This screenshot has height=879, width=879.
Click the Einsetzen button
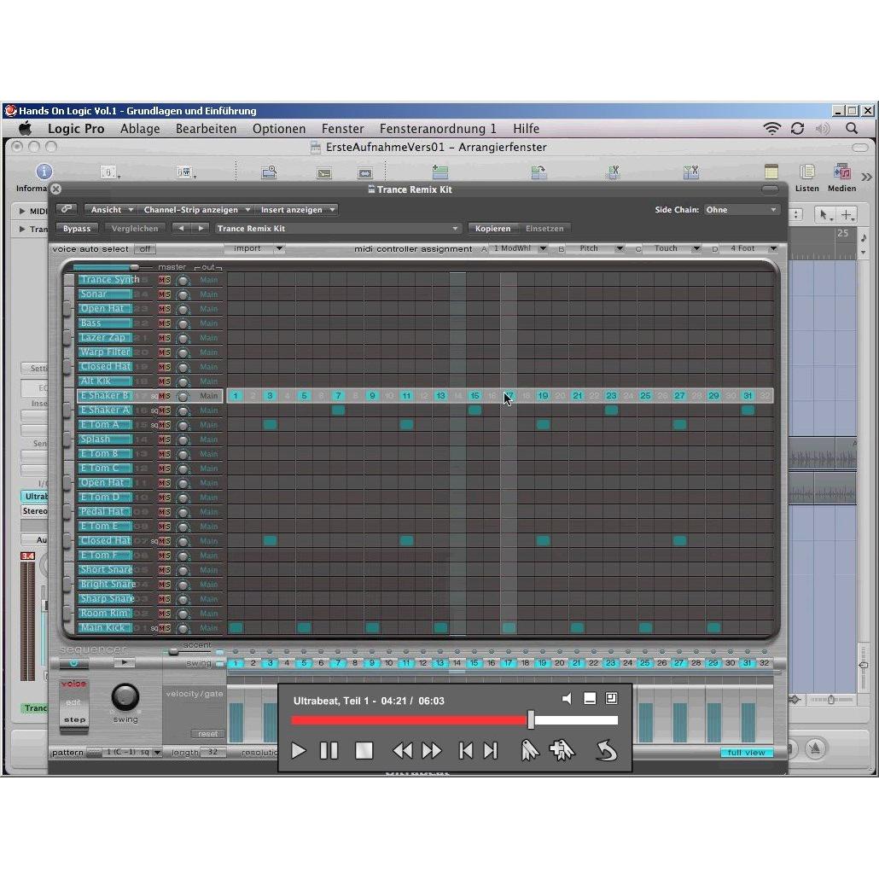point(544,228)
